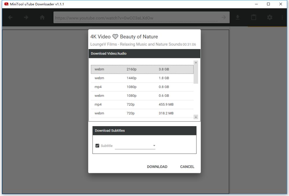Open the three-dot more options menu
Image resolution: width=289 pixels, height=196 pixels.
tap(282, 18)
